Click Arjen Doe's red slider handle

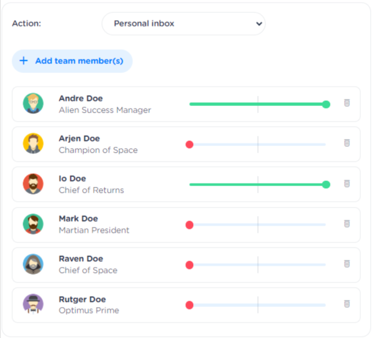click(189, 144)
